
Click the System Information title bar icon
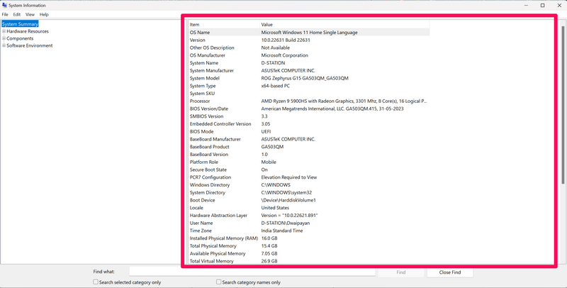coord(4,5)
